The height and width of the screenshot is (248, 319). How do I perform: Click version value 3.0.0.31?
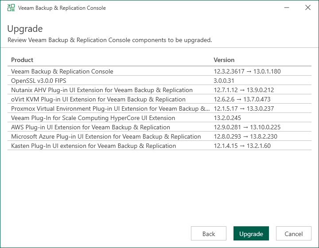point(224,81)
